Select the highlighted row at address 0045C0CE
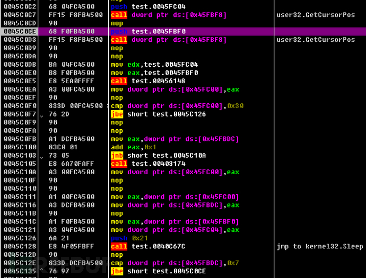The height and width of the screenshot is (278, 366). 183,31
